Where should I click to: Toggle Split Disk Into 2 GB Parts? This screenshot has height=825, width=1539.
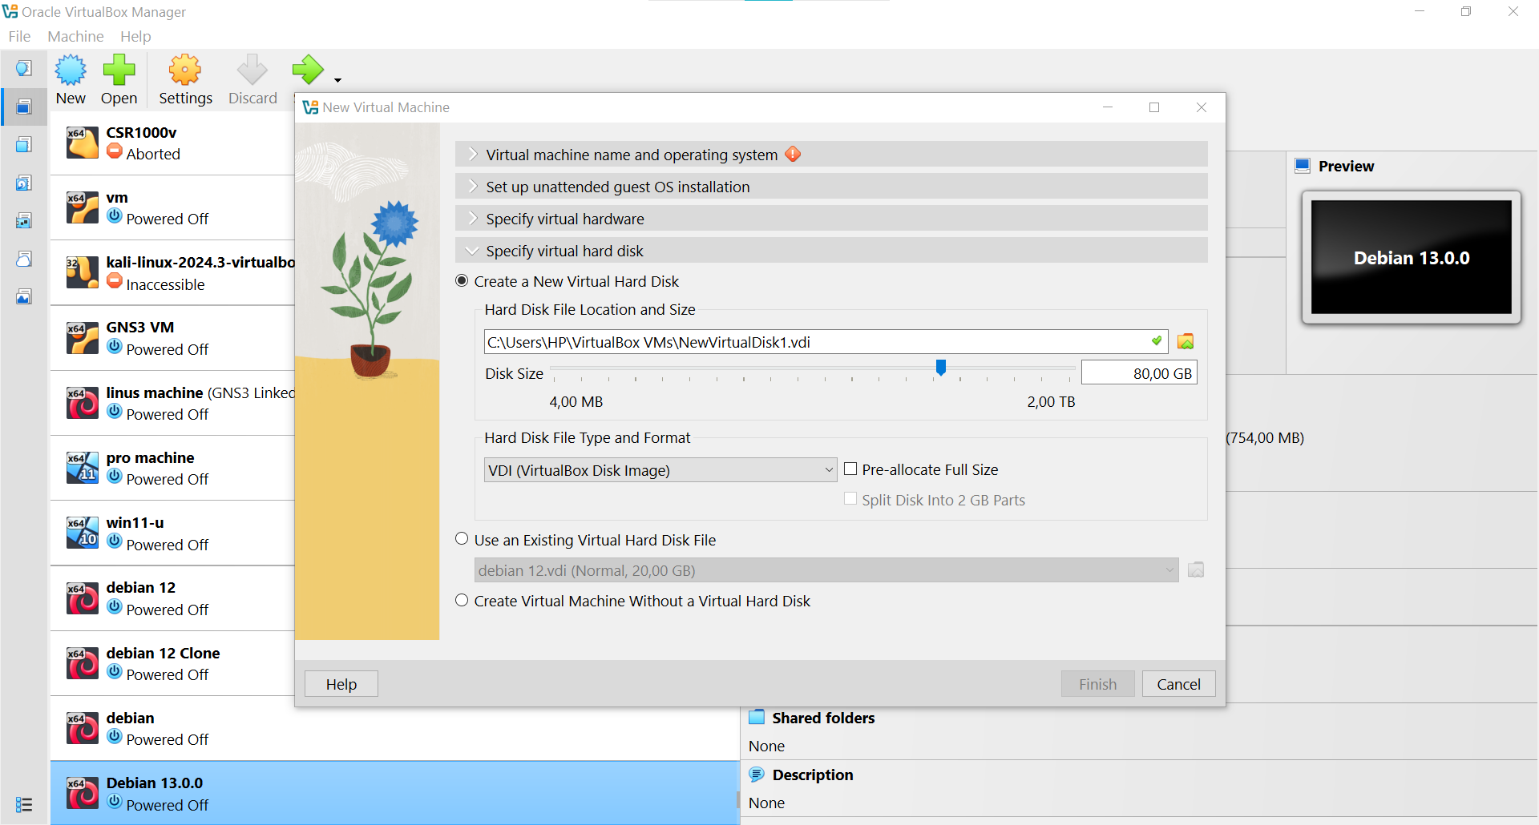click(850, 499)
